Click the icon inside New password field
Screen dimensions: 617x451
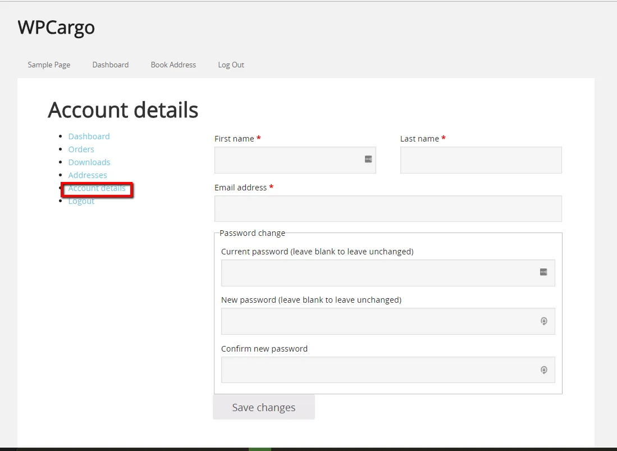pos(543,321)
